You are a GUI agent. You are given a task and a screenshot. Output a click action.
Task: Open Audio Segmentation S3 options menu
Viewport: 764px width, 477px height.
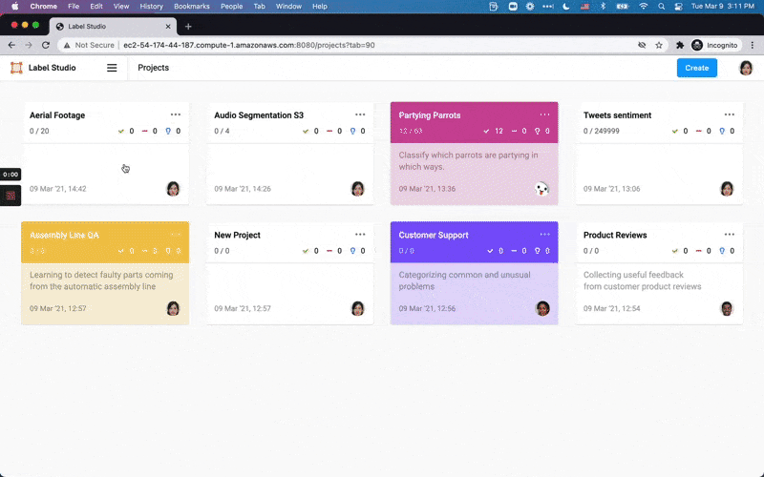(360, 114)
